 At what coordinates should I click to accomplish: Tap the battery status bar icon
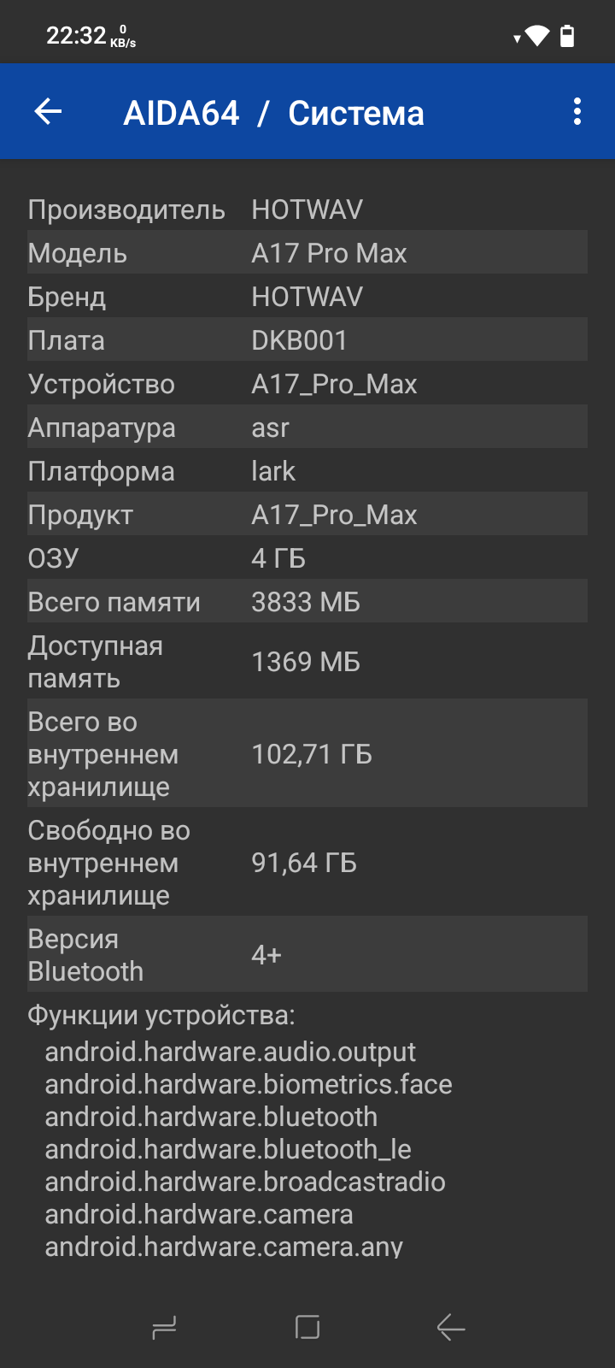point(567,36)
